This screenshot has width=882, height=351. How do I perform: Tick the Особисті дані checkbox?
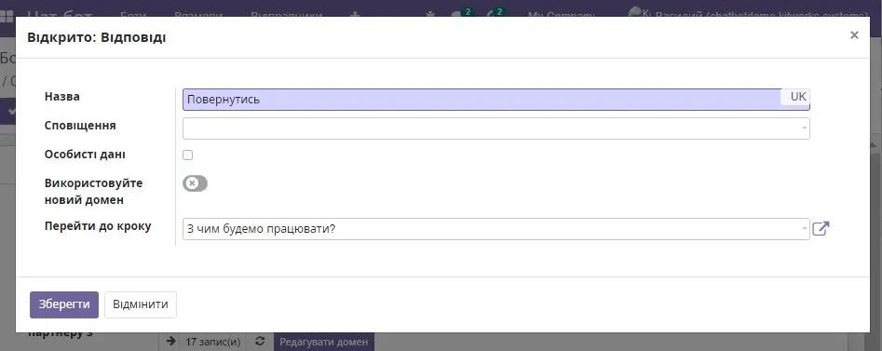click(188, 155)
